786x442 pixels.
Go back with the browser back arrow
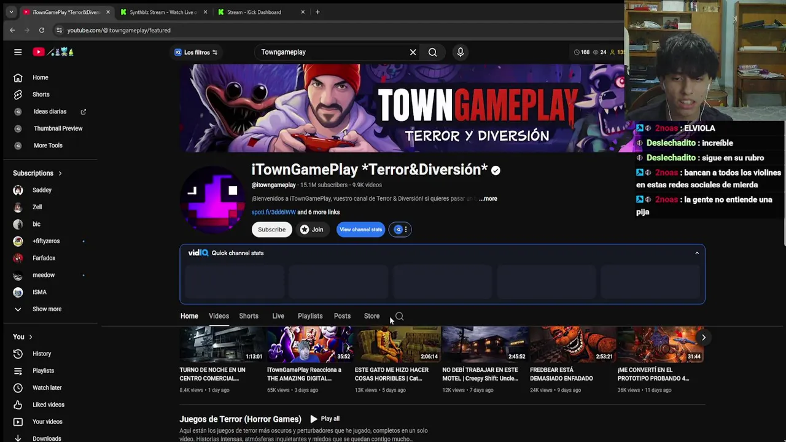12,30
